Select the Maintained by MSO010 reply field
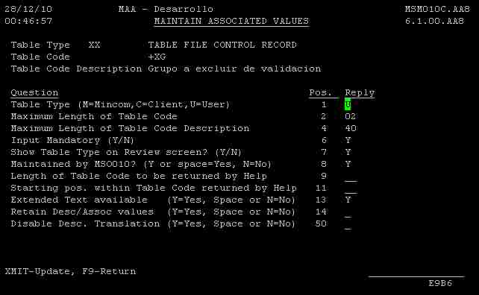The width and height of the screenshot is (479, 295). (x=348, y=164)
